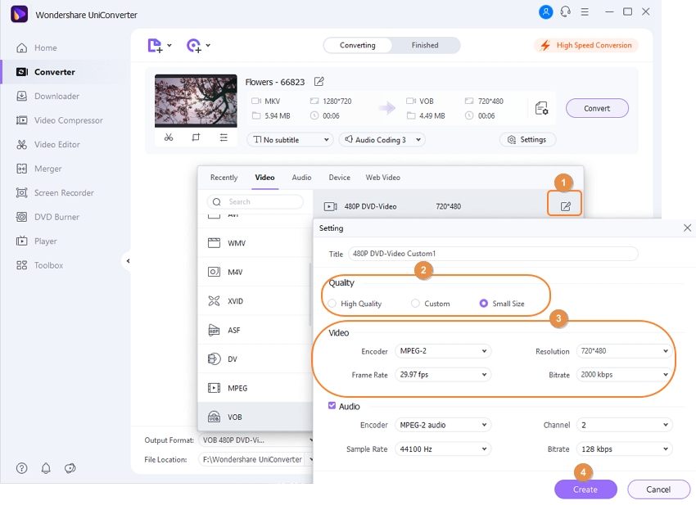This screenshot has height=505, width=696.
Task: Click the feedback icon at bottom left
Action: point(70,467)
